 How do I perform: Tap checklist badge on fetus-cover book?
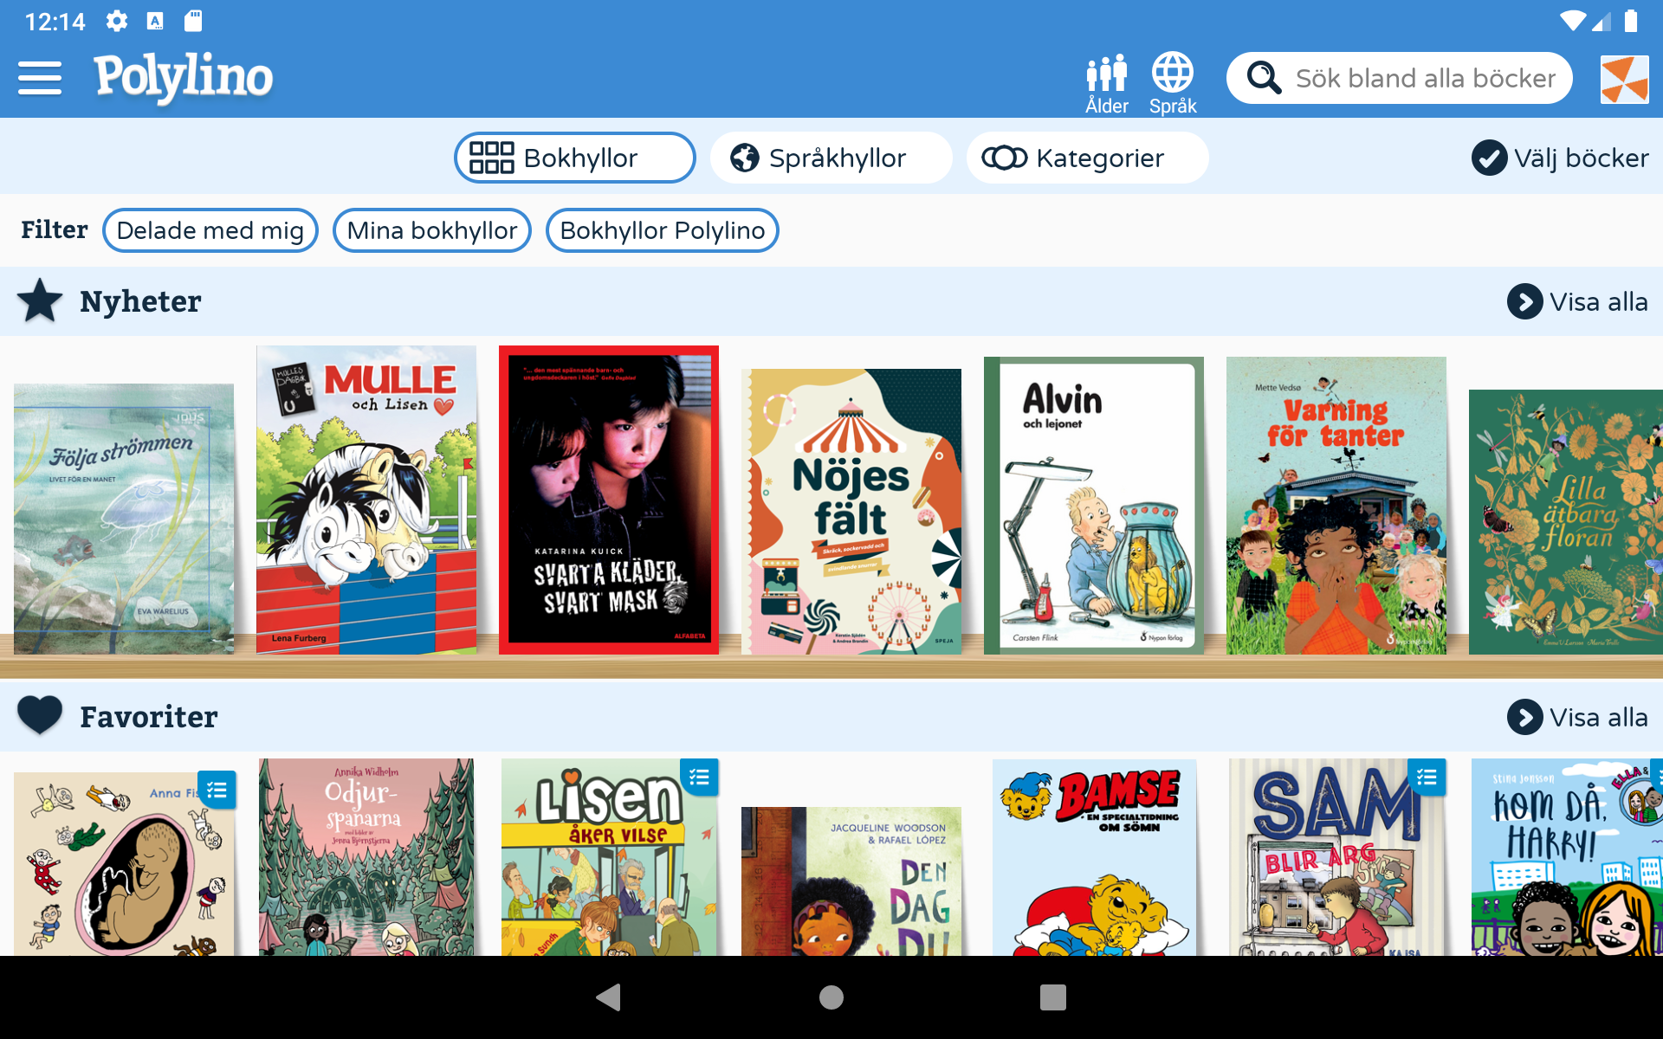point(217,790)
